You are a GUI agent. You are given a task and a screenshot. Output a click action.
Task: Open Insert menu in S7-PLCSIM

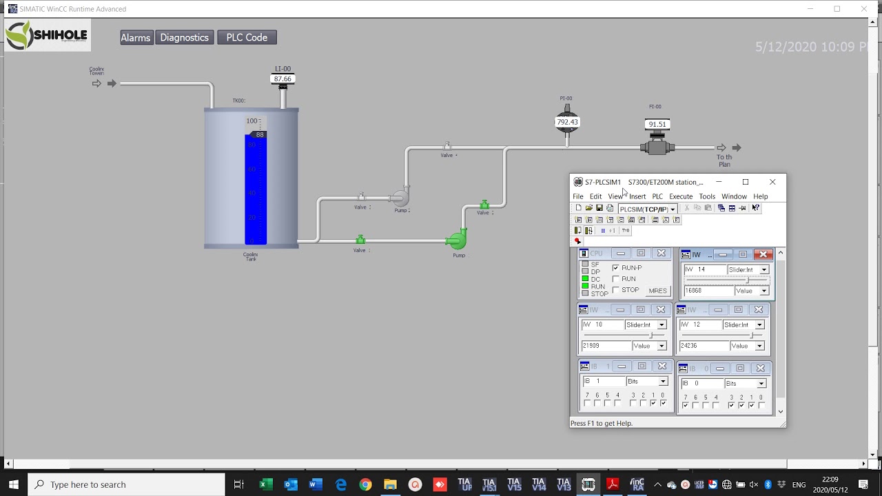(x=637, y=196)
